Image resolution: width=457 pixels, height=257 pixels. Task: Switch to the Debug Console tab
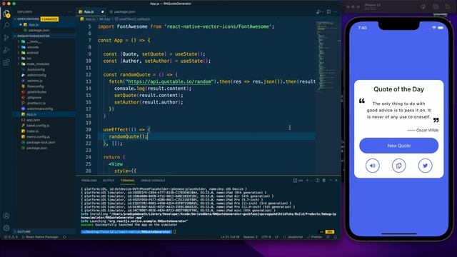click(x=153, y=181)
